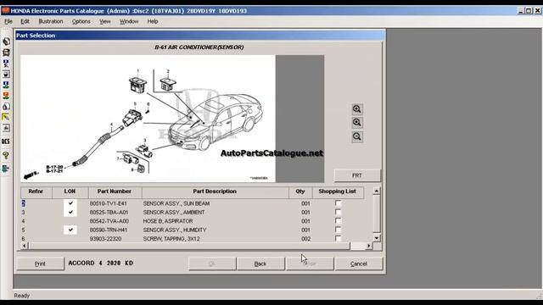This screenshot has width=543, height=305.
Task: Select part number 93903-22320
Action: coord(105,239)
